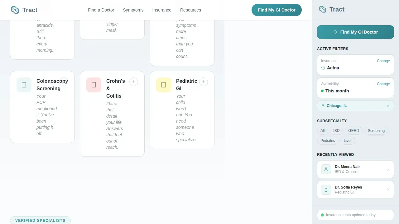Click the This month availability value
The height and width of the screenshot is (224, 399).
(x=337, y=91)
